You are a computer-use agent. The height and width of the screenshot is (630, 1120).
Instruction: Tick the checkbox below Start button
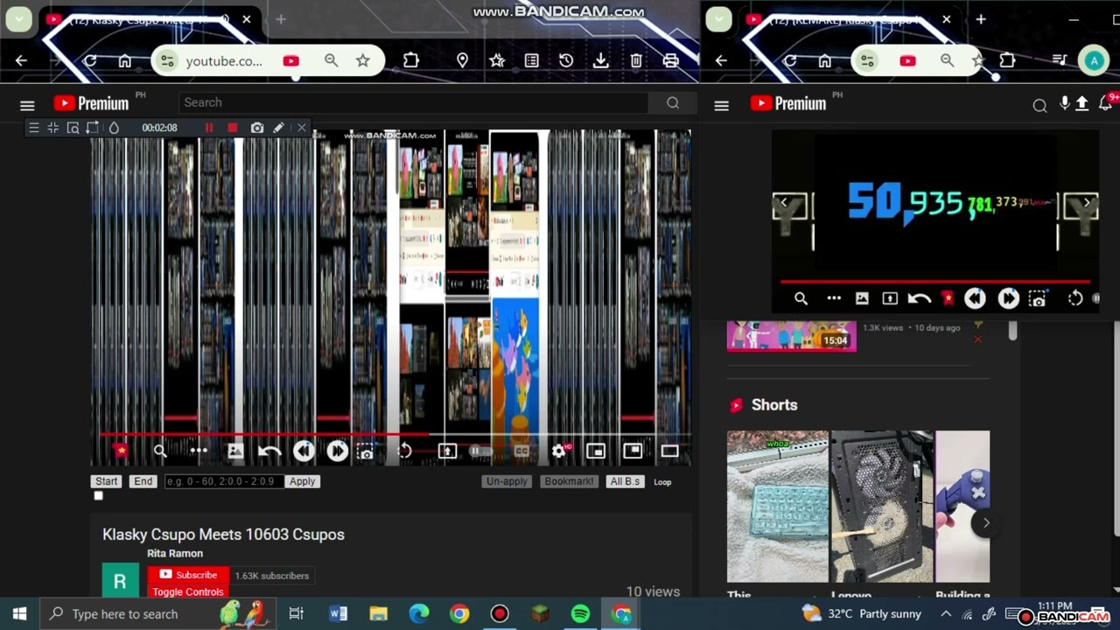99,496
